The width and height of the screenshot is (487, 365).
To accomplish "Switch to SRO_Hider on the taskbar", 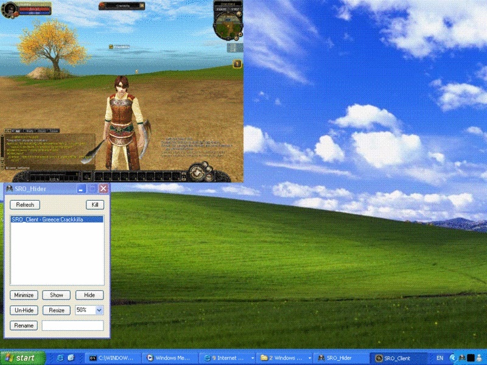I will click(x=340, y=358).
